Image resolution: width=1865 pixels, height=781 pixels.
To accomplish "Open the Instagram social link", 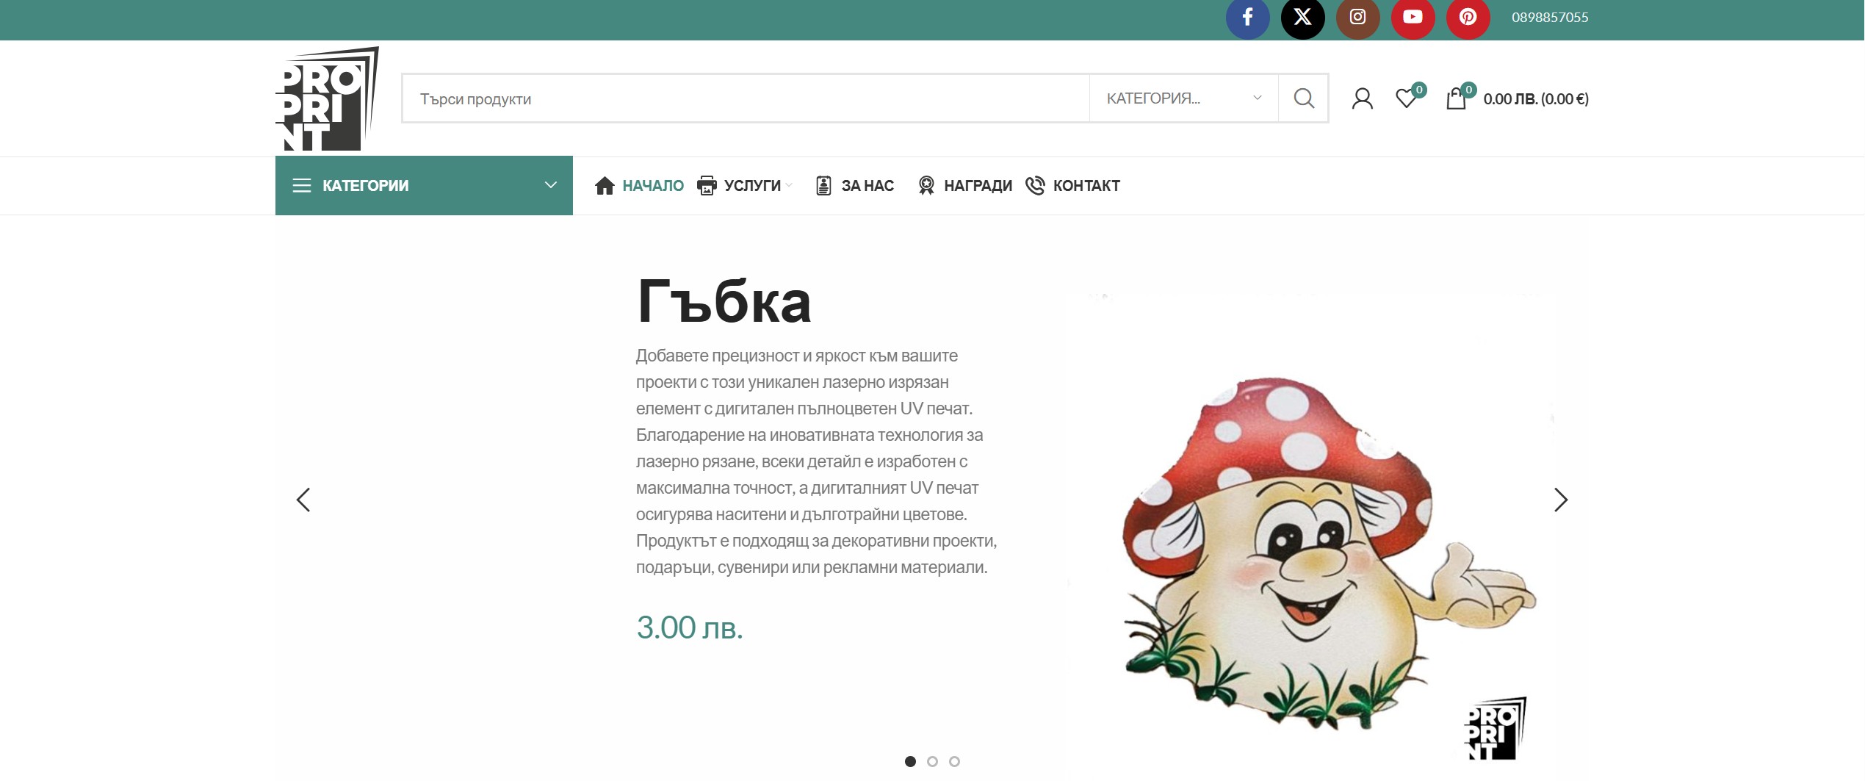I will click(1357, 18).
